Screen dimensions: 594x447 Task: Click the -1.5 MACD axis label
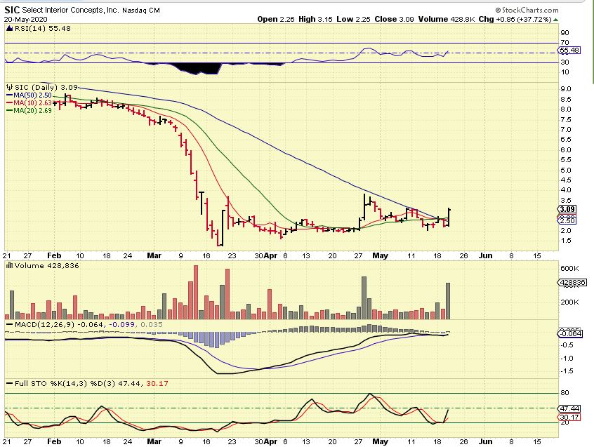567,371
